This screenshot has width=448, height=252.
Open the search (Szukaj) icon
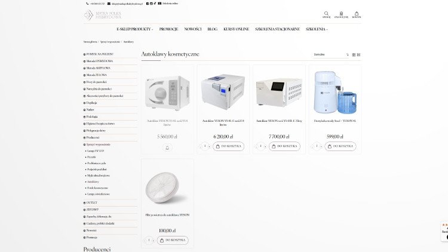[326, 13]
